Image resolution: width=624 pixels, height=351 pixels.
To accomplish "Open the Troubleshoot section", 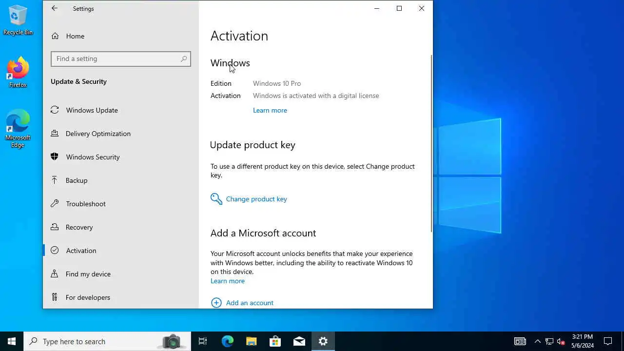I will click(121, 204).
